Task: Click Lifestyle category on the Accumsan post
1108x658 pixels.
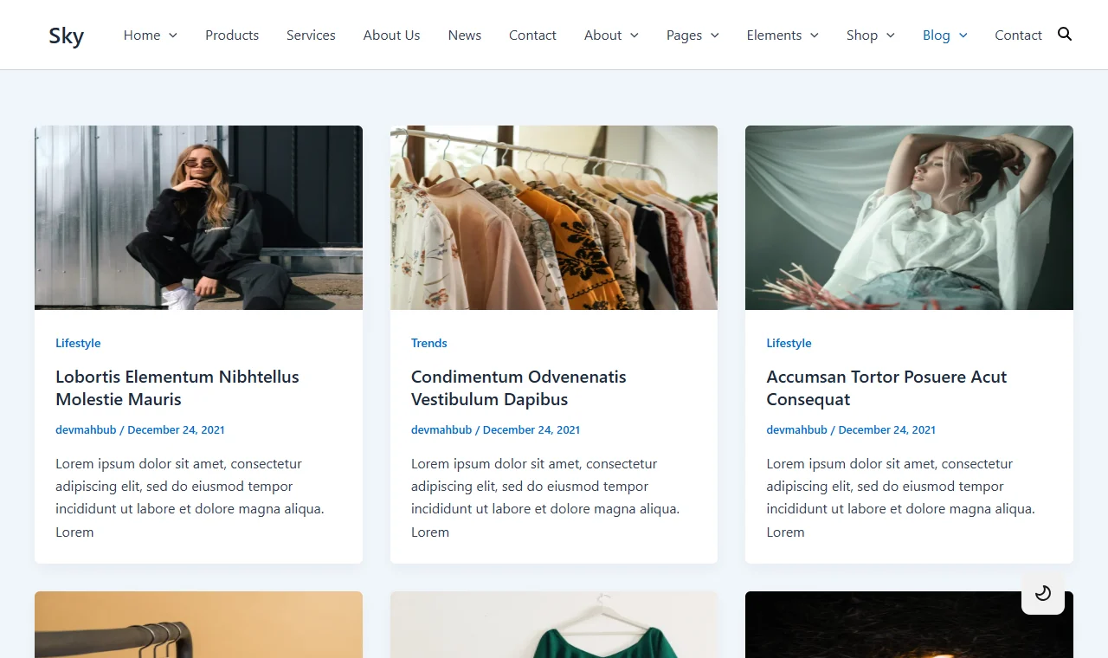Action: pos(789,343)
